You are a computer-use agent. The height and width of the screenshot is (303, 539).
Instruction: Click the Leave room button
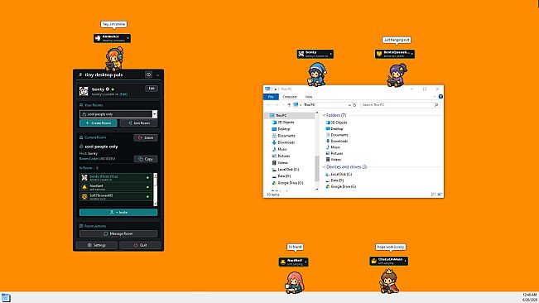click(146, 137)
